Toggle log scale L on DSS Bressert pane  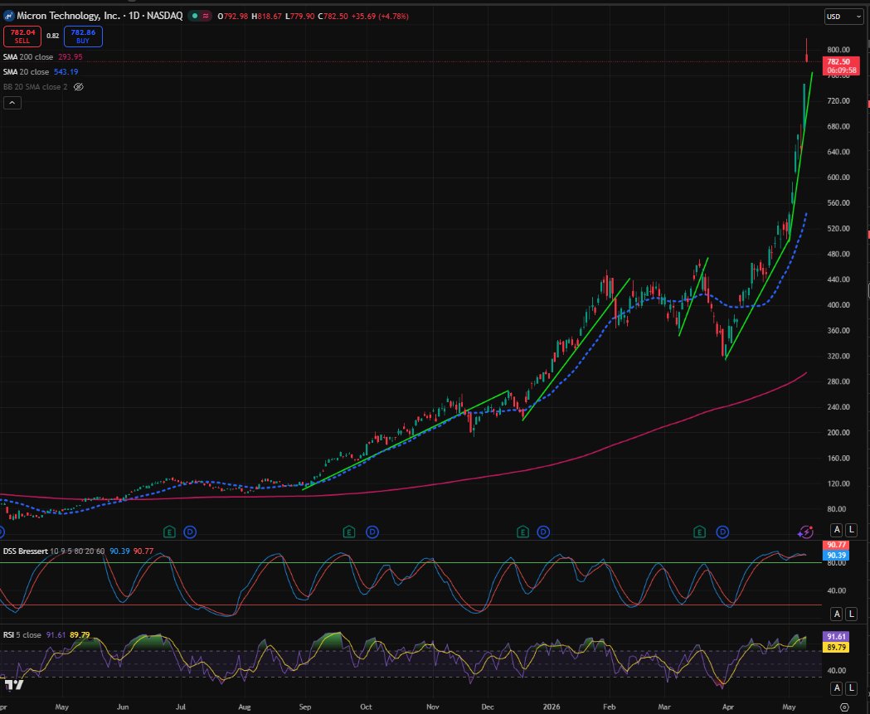coord(851,614)
